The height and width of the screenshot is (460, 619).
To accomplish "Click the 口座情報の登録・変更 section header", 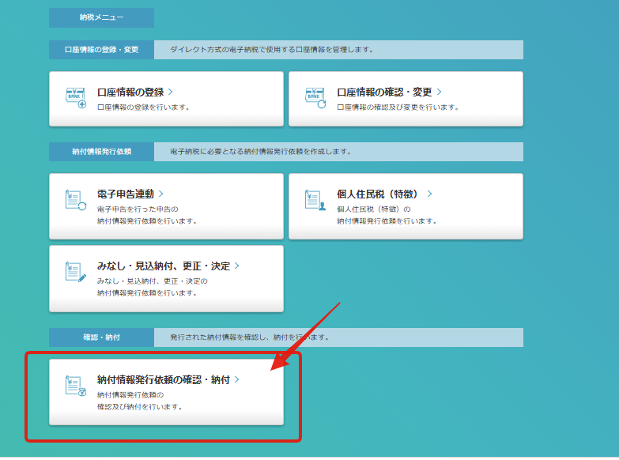I will (x=101, y=50).
